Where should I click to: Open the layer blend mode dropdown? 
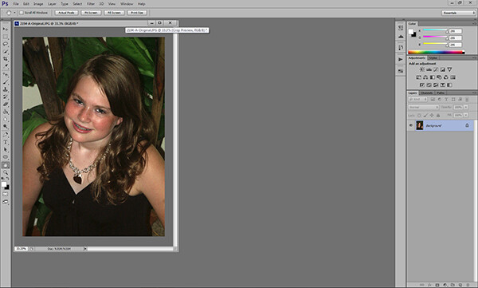point(424,107)
